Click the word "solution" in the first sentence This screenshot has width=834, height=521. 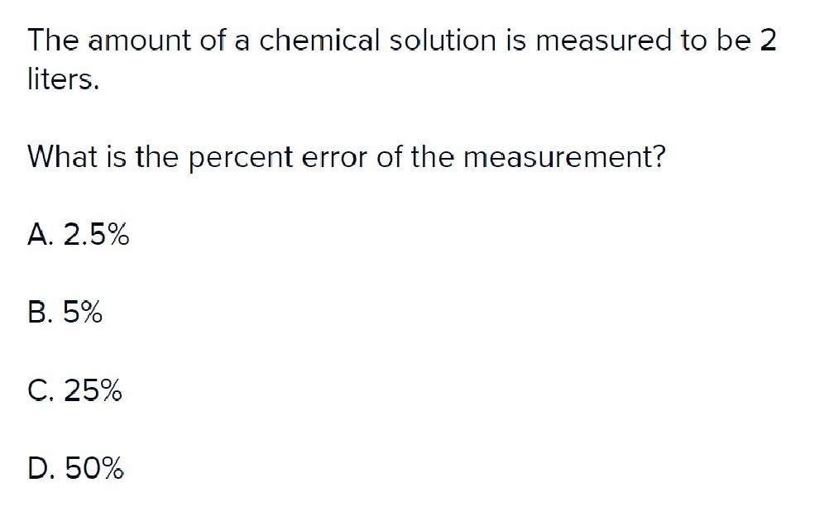click(x=443, y=41)
